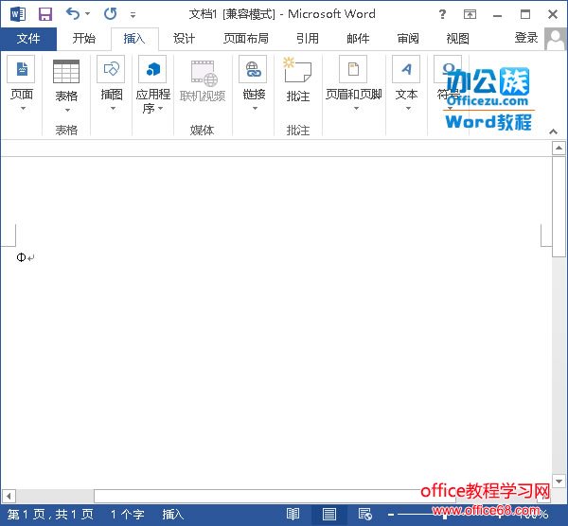Image resolution: width=568 pixels, height=526 pixels.
Task: Open the 文本 (Text) group icon
Action: point(406,69)
